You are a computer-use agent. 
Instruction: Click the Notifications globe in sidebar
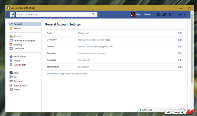[x=11, y=56]
